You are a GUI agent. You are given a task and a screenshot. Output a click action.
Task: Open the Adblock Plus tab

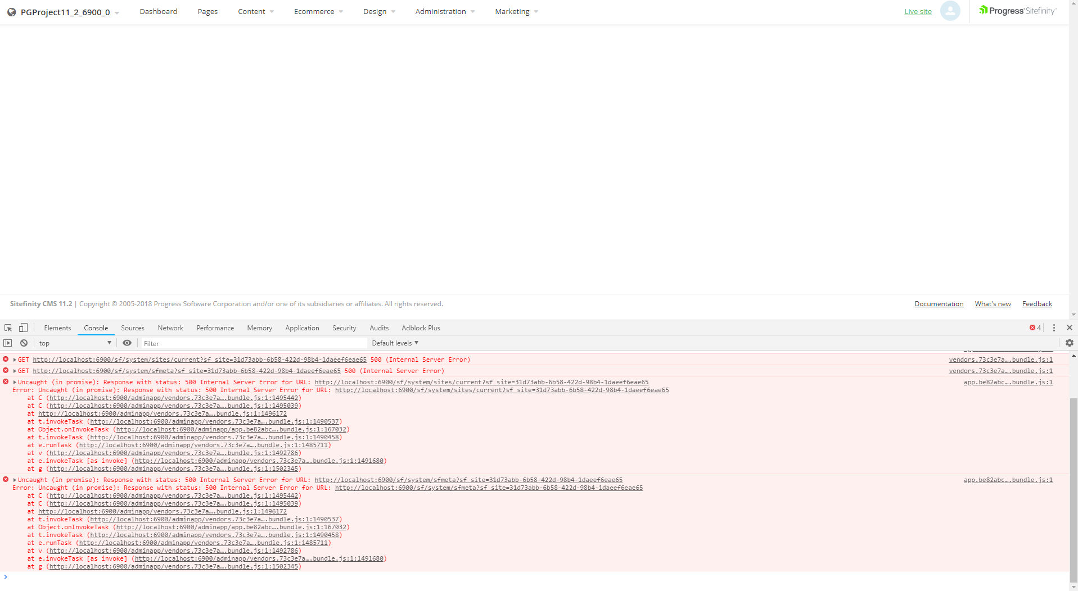coord(421,328)
